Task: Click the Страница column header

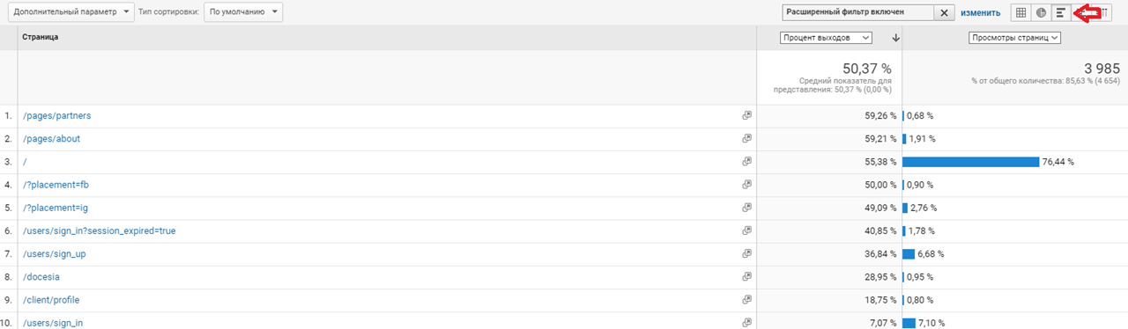Action: 41,38
